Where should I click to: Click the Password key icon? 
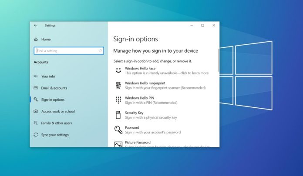pyautogui.click(x=118, y=130)
